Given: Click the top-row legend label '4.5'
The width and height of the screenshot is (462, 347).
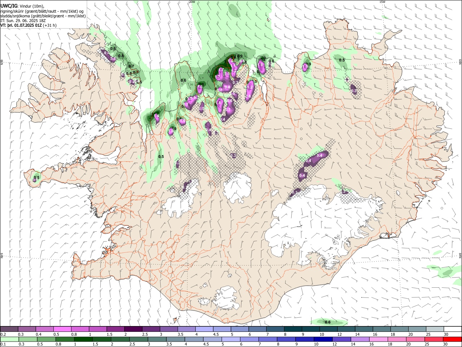Looking at the screenshot, I should [x=216, y=334].
